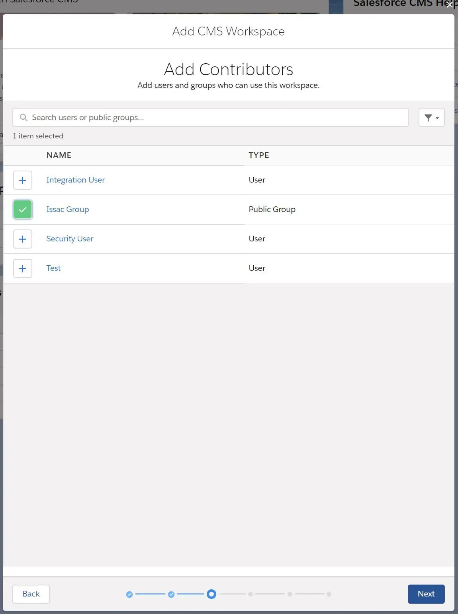This screenshot has width=458, height=614.
Task: Click User type for Security User
Action: [x=257, y=239]
